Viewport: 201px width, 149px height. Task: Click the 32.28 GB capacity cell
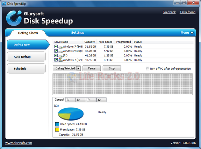(x=91, y=51)
